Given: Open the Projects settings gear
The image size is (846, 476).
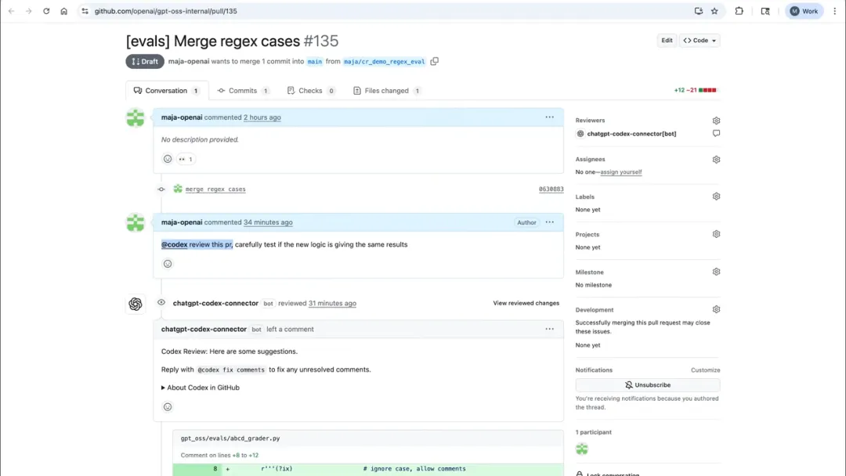Looking at the screenshot, I should click(716, 235).
